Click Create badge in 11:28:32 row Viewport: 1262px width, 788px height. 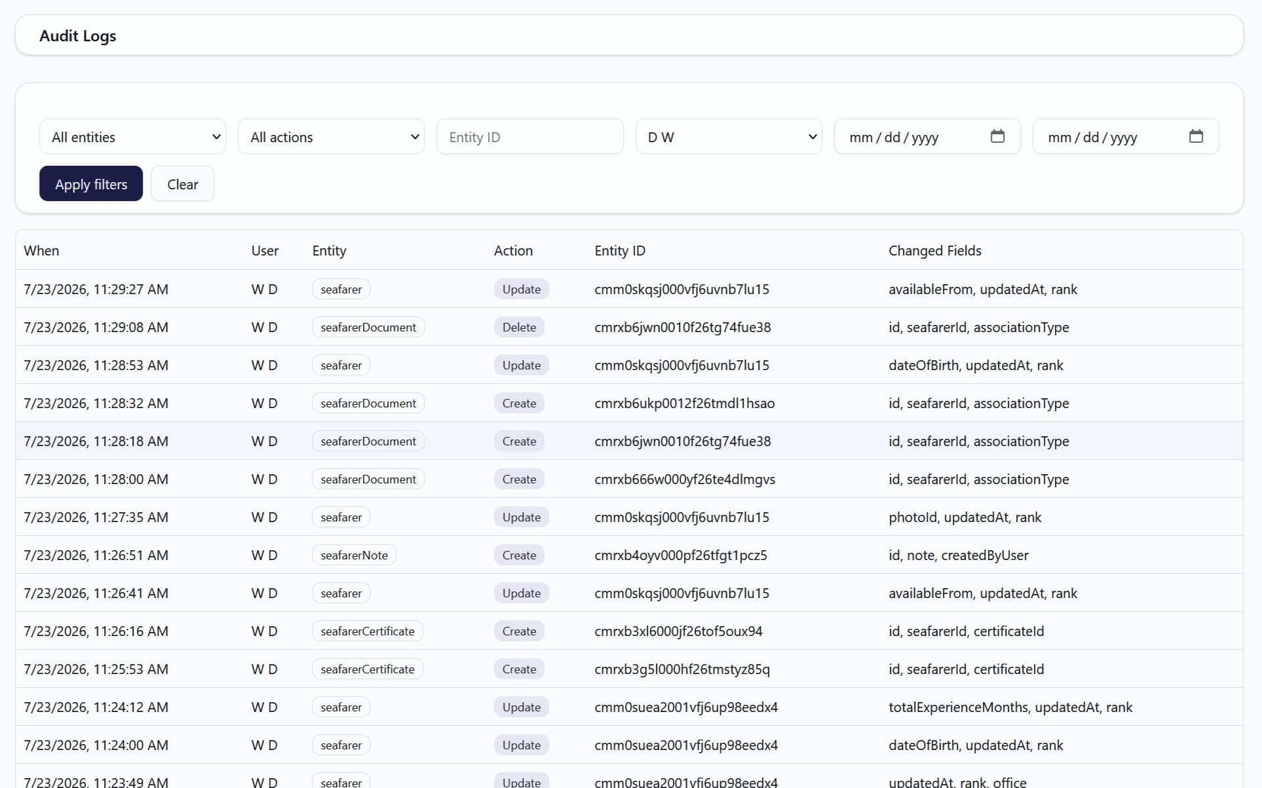tap(519, 403)
